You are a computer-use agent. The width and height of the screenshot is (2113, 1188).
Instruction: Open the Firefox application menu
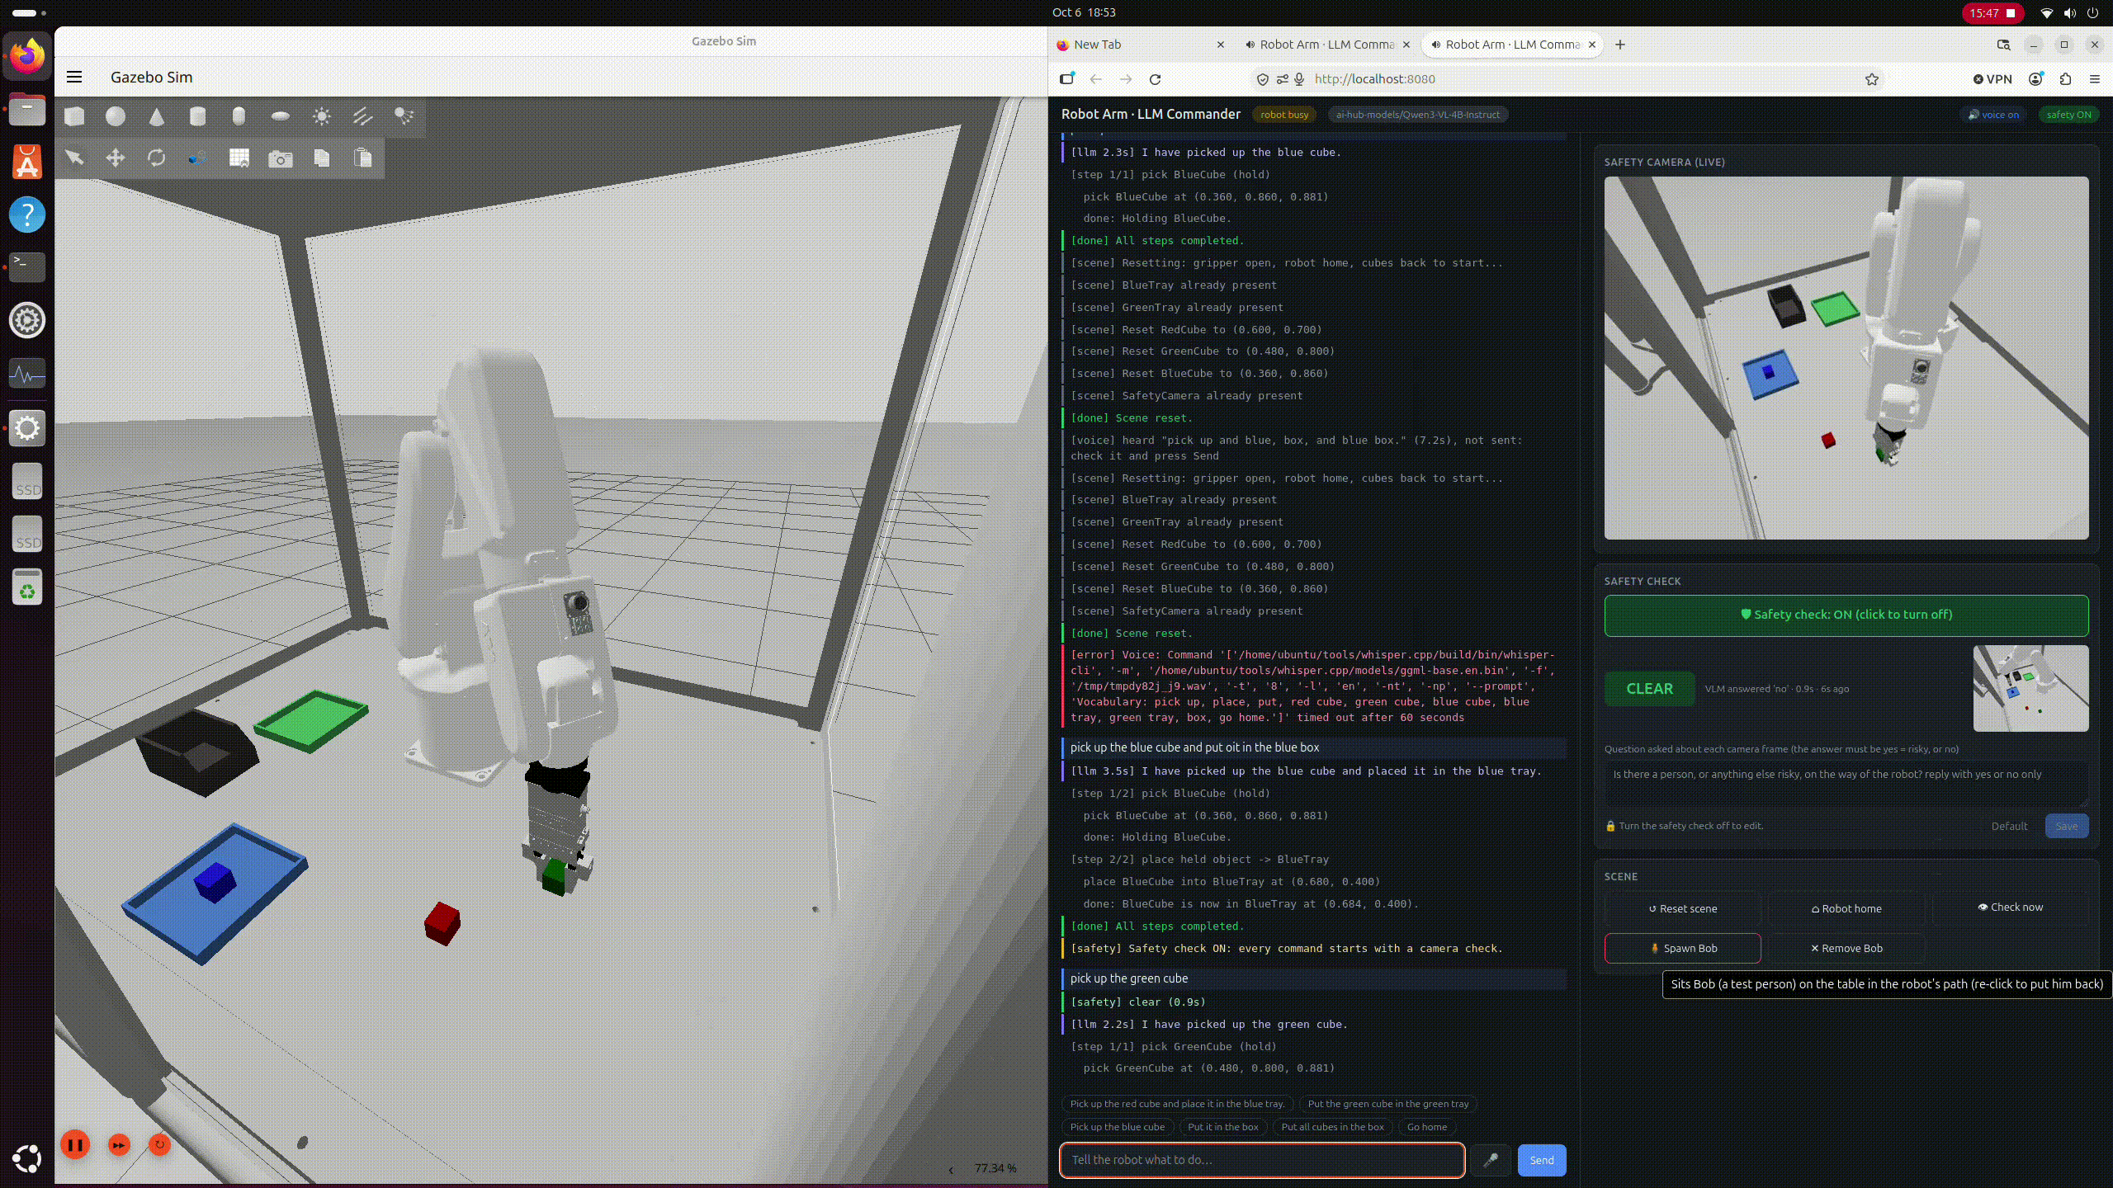[x=2094, y=79]
